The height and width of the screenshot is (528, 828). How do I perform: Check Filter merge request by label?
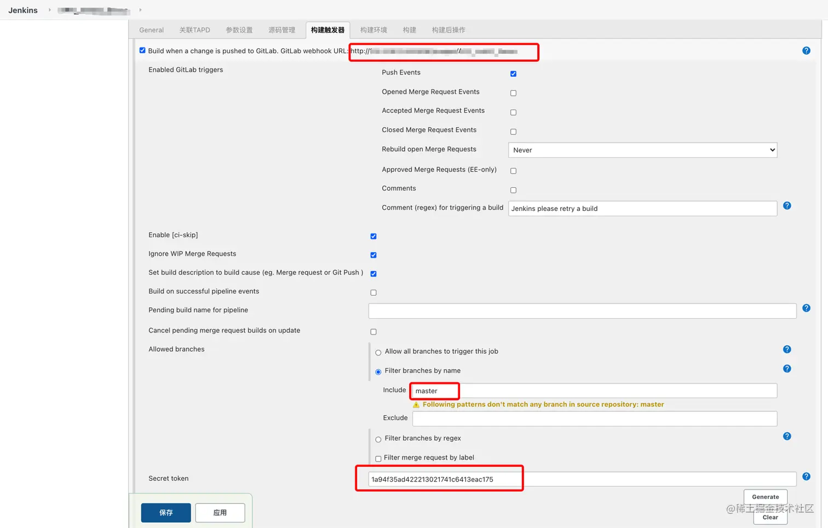tap(378, 458)
